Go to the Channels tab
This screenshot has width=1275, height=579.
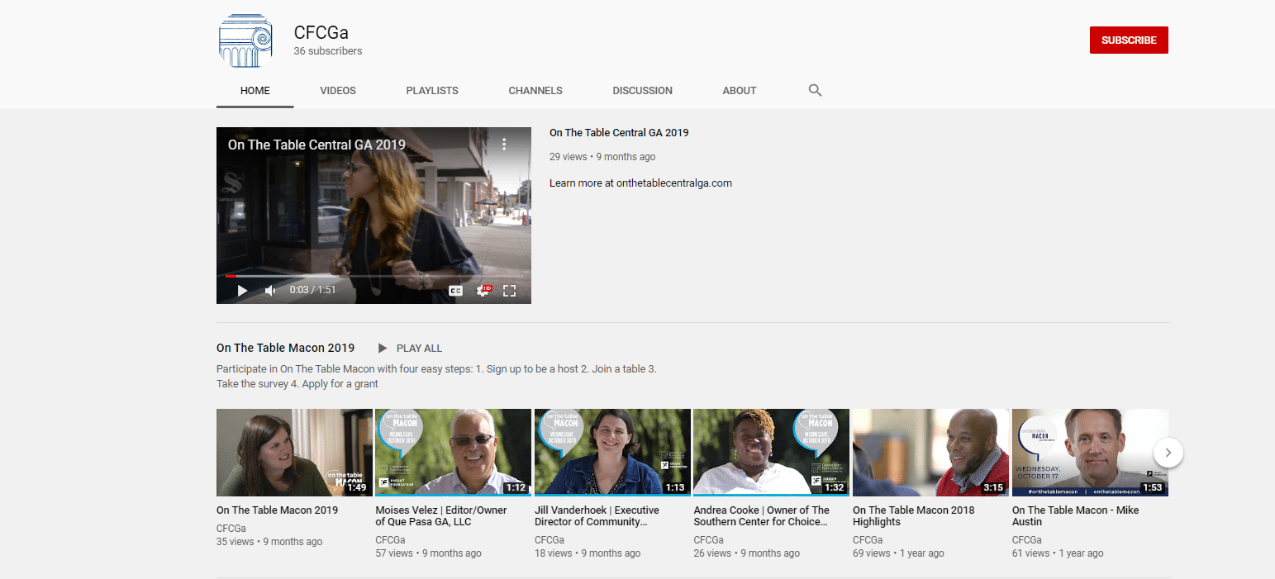coord(535,91)
